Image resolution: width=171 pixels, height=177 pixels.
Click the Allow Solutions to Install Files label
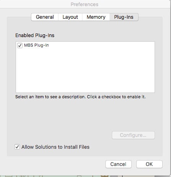pos(55,147)
